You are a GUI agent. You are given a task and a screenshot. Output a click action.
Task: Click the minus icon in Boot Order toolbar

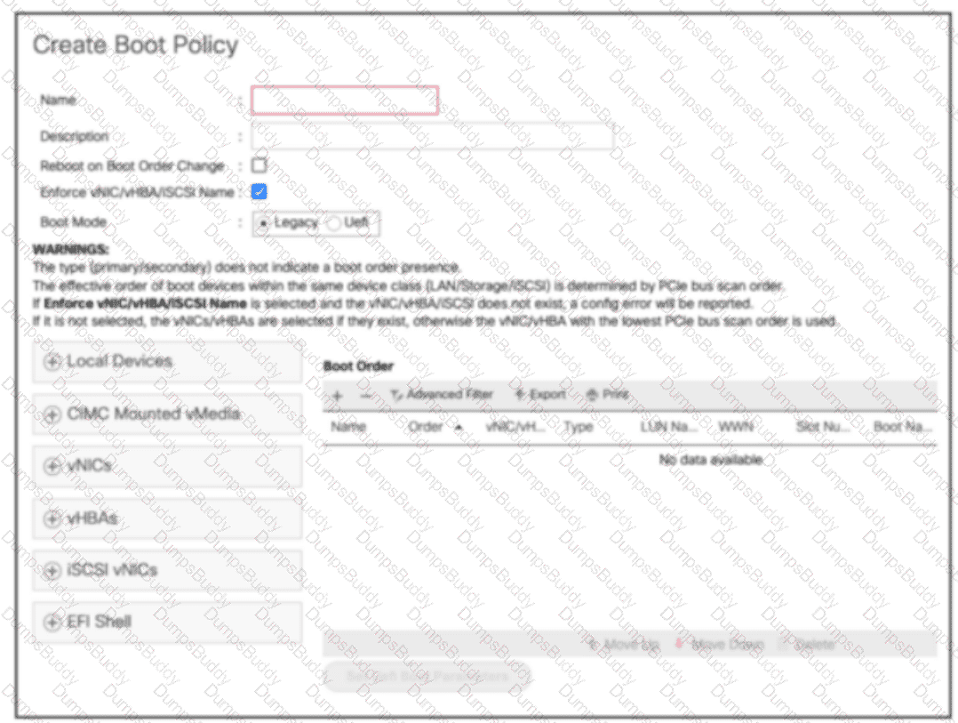tap(365, 395)
